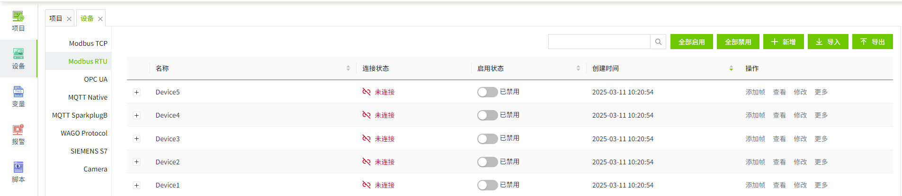902x196 pixels.
Task: Close the 设备 tab with its X
Action: click(100, 19)
